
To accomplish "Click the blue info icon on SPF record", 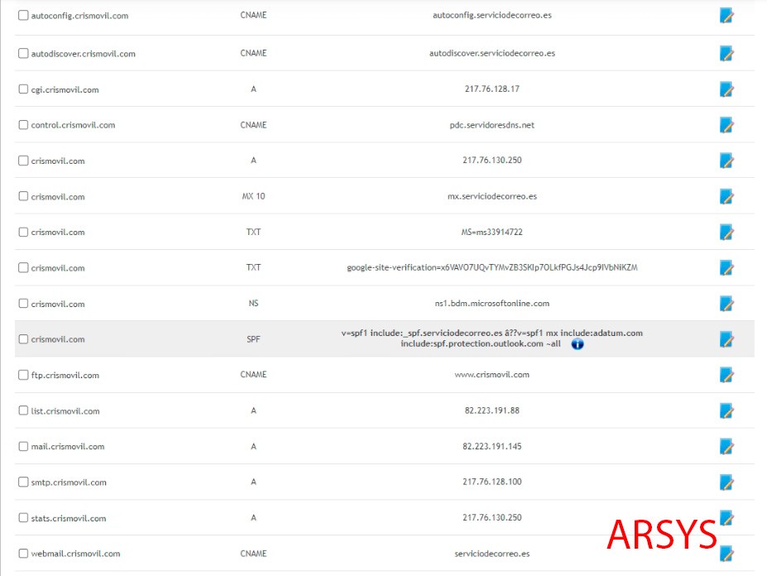I will click(x=578, y=344).
